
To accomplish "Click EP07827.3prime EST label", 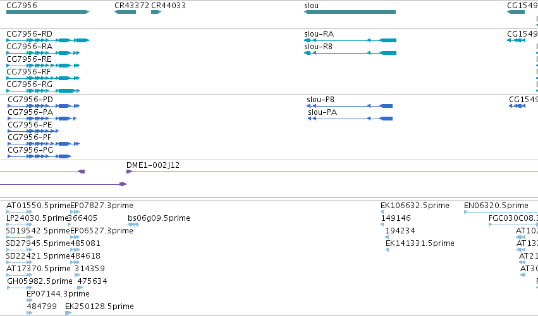I will tap(102, 206).
